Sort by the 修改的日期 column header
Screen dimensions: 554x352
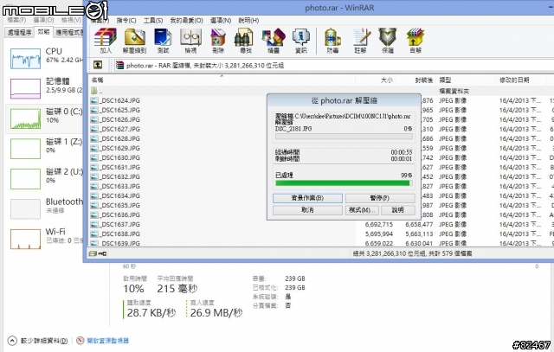[521, 80]
